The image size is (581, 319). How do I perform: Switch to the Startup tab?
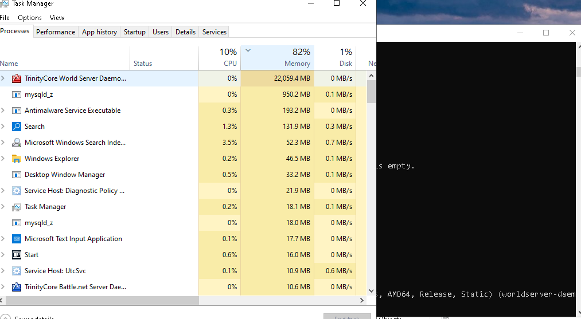pyautogui.click(x=135, y=32)
